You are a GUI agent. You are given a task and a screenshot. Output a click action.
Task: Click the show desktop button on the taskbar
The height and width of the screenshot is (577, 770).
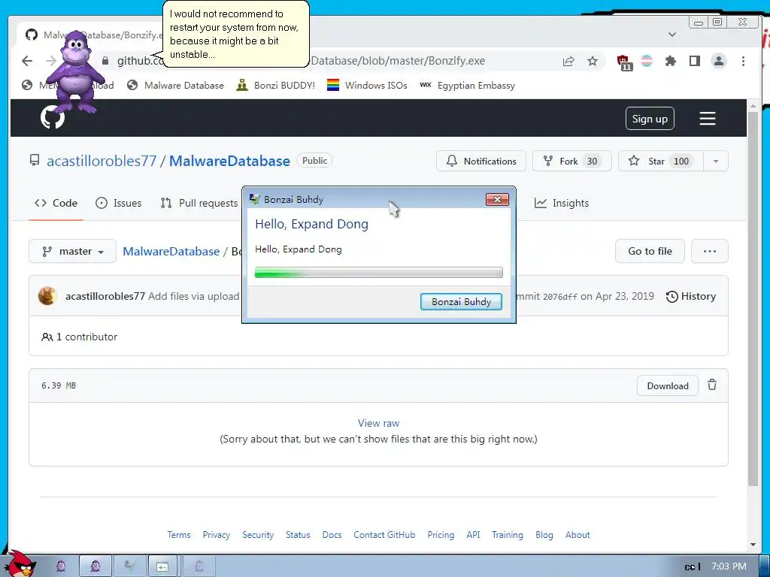[765, 566]
